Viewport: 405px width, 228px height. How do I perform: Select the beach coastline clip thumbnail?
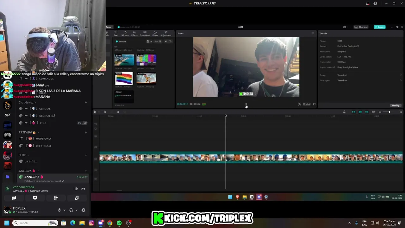tap(124, 60)
